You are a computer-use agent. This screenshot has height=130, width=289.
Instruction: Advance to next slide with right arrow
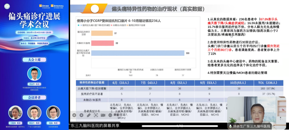click(x=81, y=115)
